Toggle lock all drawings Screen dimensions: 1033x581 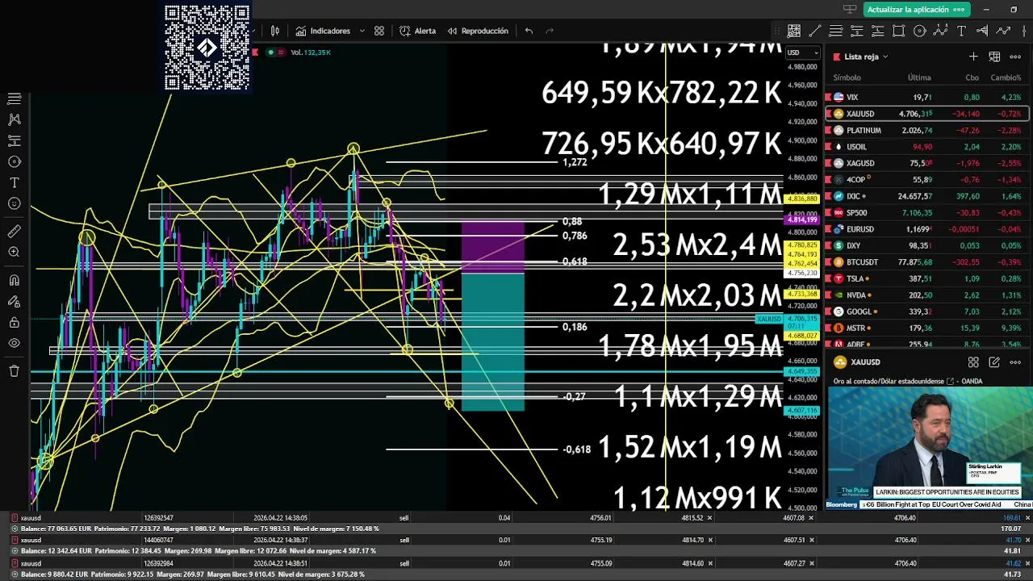14,323
